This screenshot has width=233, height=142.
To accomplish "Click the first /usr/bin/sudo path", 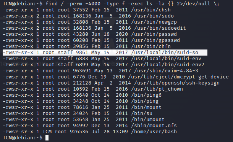I will [154, 16].
